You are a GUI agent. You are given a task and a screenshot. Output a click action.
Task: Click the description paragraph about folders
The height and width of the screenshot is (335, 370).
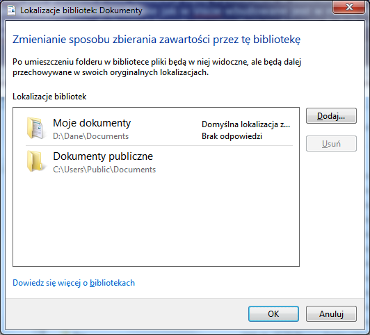click(x=157, y=67)
